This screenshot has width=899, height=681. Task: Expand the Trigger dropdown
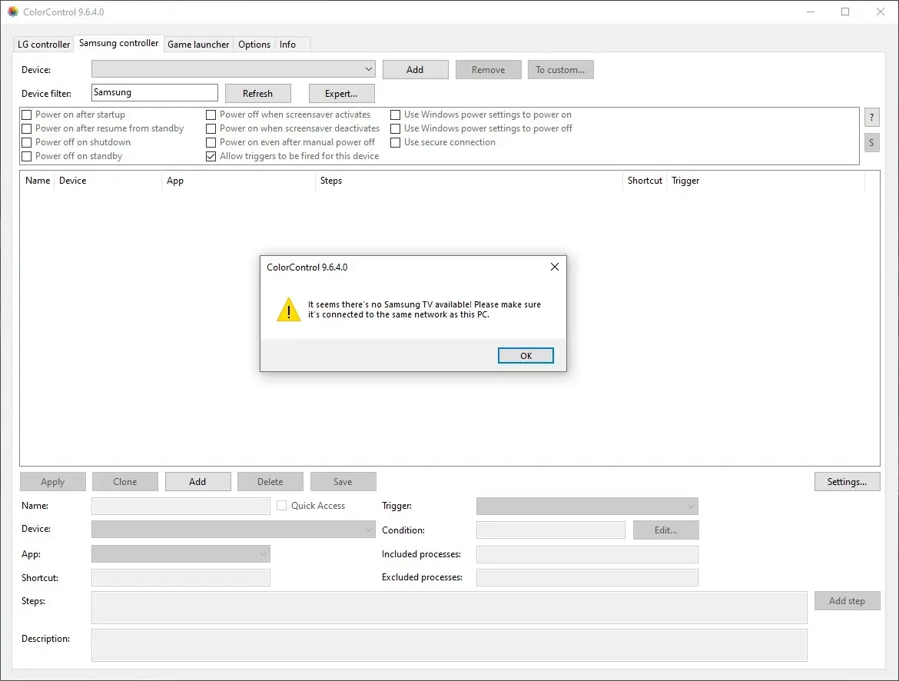587,506
